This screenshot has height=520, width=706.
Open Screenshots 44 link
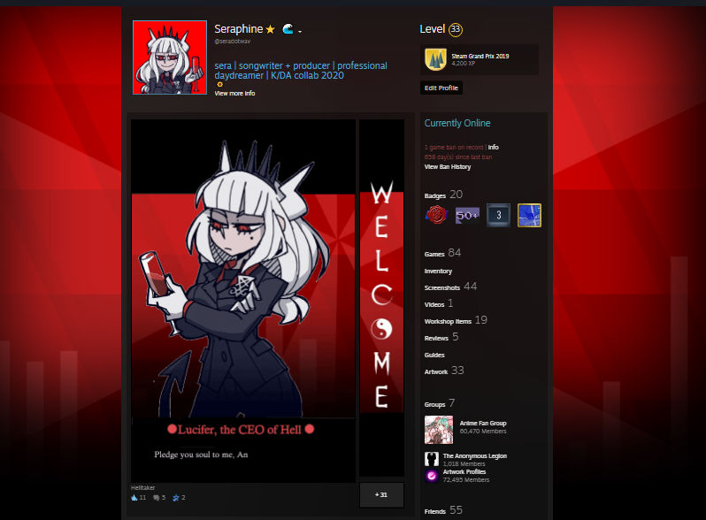(450, 287)
